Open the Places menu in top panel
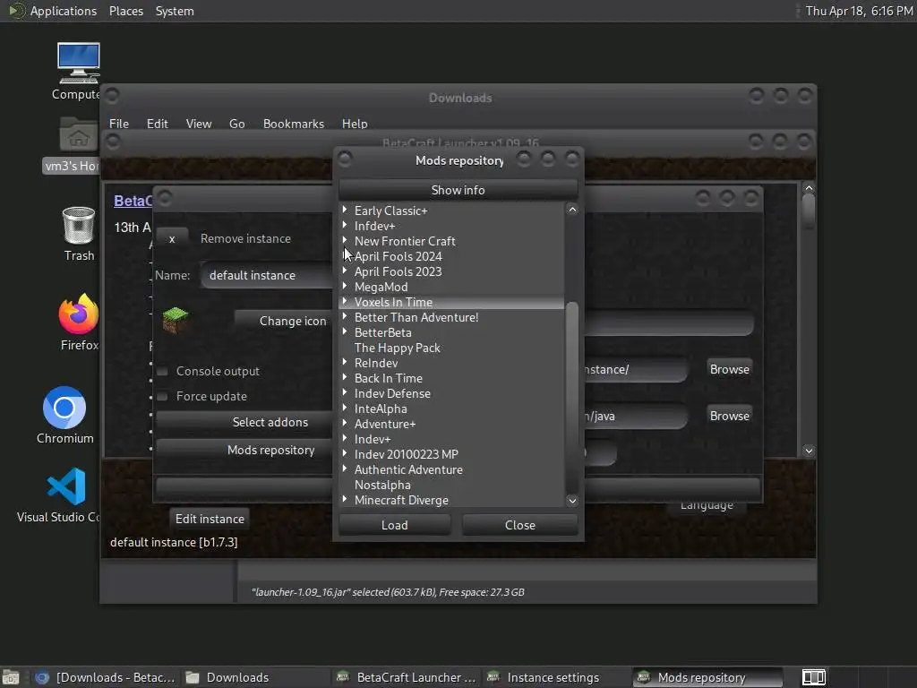The image size is (917, 688). tap(125, 11)
